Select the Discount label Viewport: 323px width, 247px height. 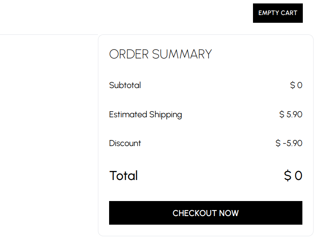[x=125, y=143]
